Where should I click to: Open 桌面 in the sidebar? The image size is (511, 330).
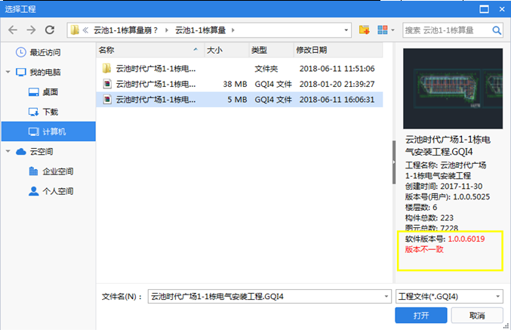(51, 92)
